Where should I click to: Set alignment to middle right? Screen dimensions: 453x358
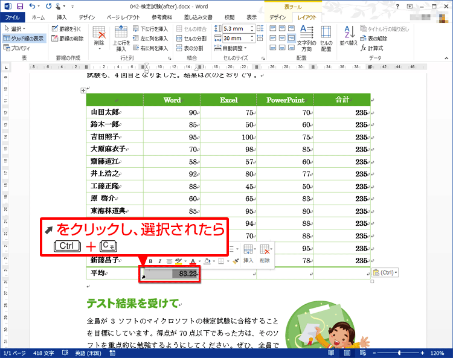[x=292, y=38]
